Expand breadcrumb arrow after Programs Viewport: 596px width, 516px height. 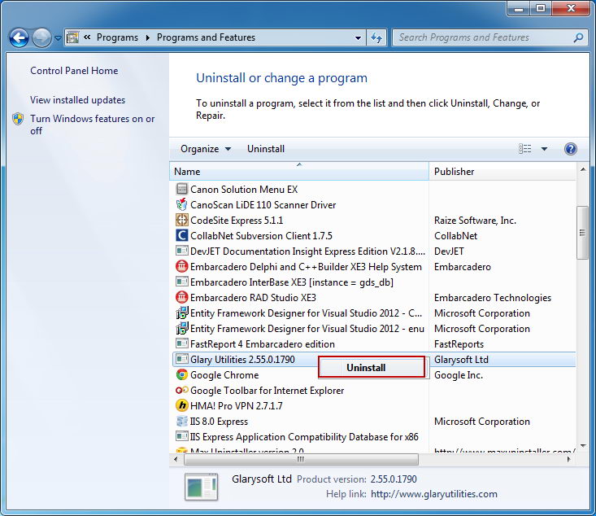coord(148,37)
